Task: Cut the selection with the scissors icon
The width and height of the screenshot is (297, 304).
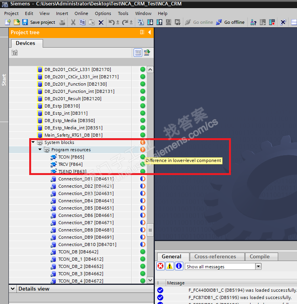Action: [73, 22]
